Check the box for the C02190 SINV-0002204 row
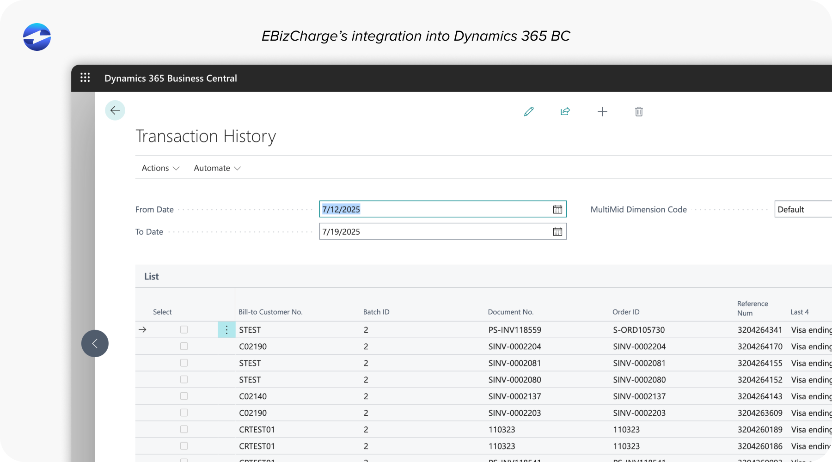This screenshot has width=832, height=462. 184,346
